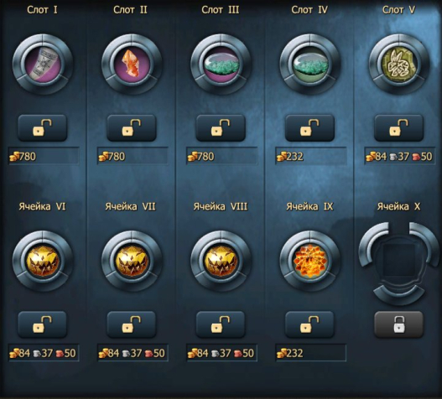
Task: Click the green powder bowl in Слот III
Action: (x=221, y=65)
